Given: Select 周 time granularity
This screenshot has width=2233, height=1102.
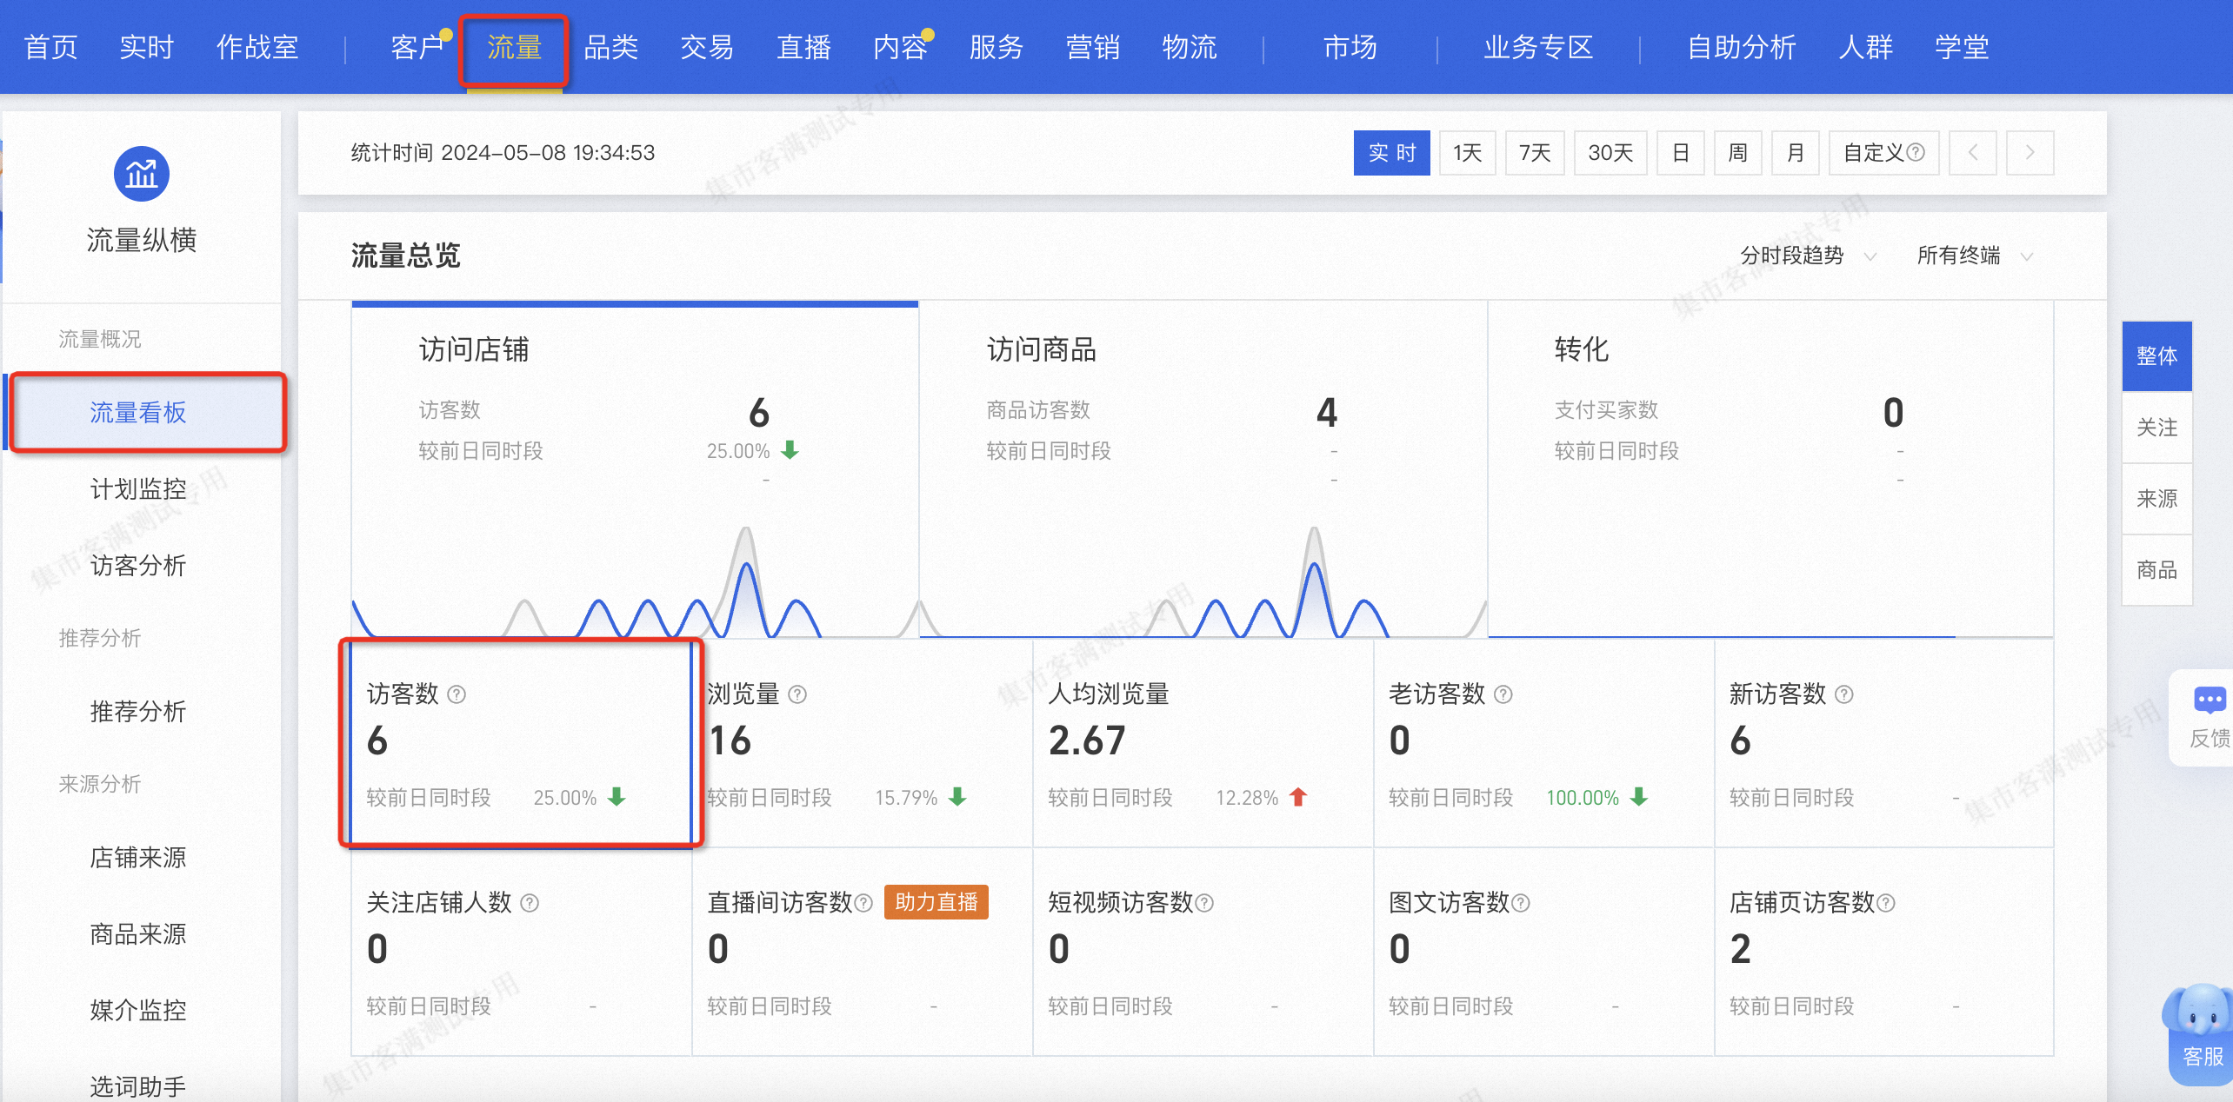Looking at the screenshot, I should click(x=1738, y=153).
